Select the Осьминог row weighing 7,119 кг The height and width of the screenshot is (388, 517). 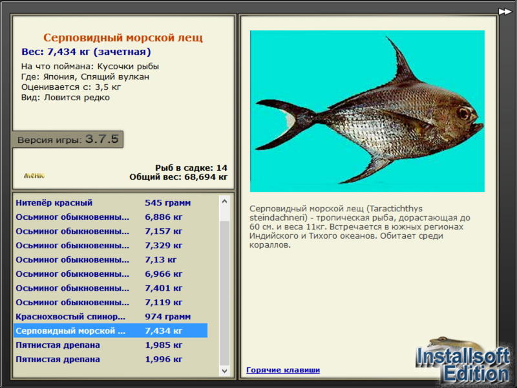pyautogui.click(x=111, y=302)
